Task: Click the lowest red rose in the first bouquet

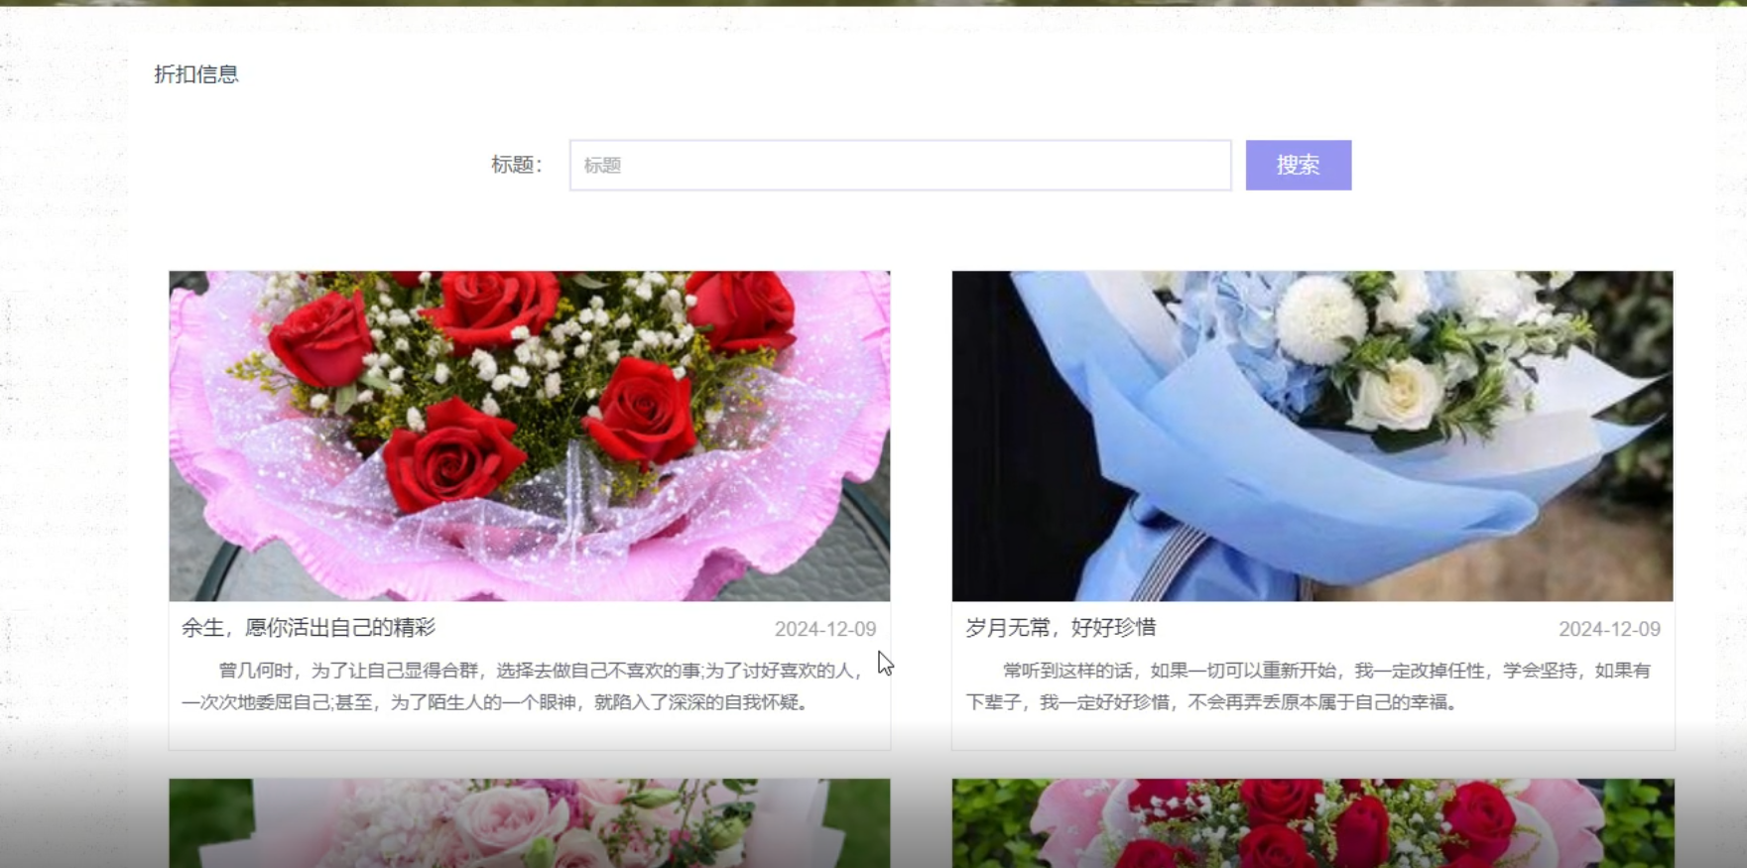Action: pos(451,456)
